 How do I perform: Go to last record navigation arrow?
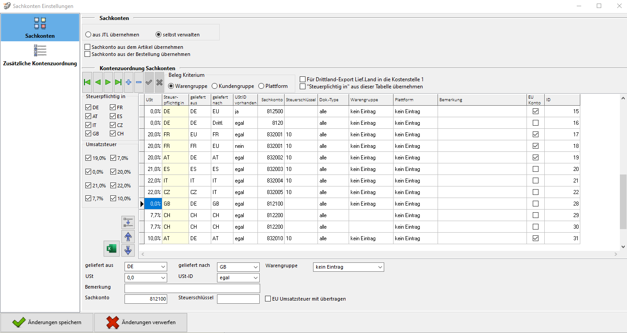click(x=118, y=82)
